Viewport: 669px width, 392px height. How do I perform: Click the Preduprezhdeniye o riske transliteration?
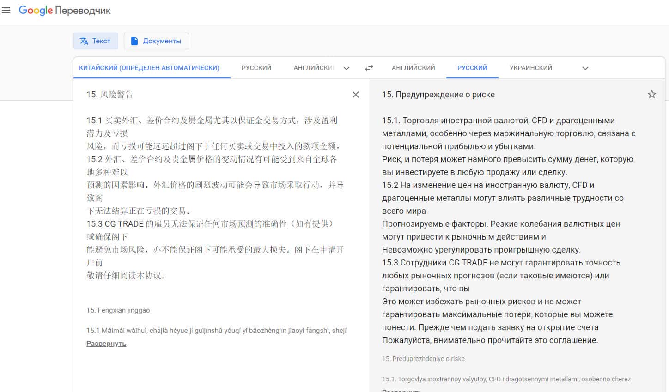click(423, 359)
